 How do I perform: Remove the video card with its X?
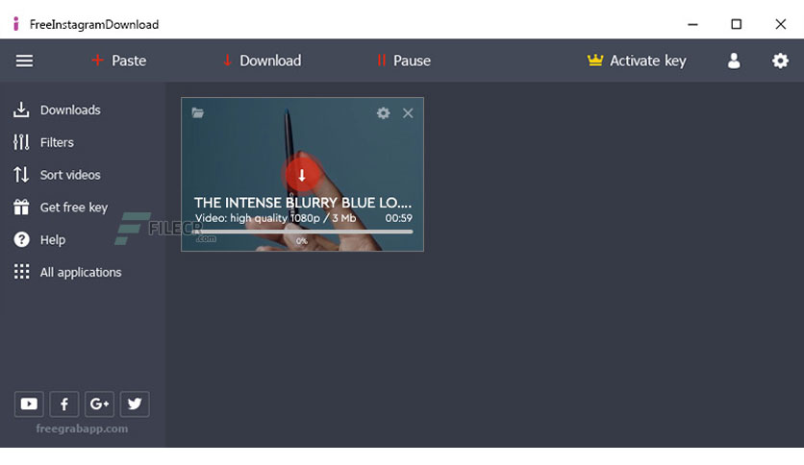[x=408, y=113]
